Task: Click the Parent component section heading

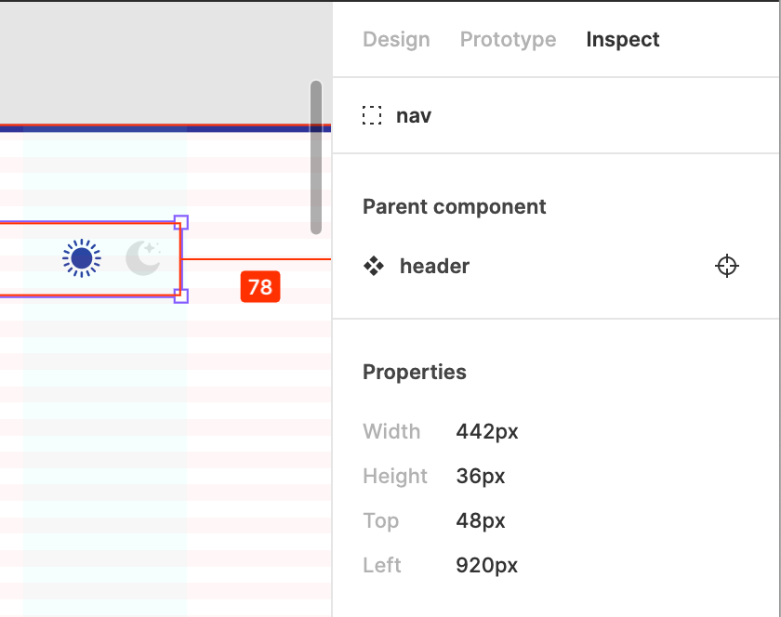Action: click(x=455, y=207)
